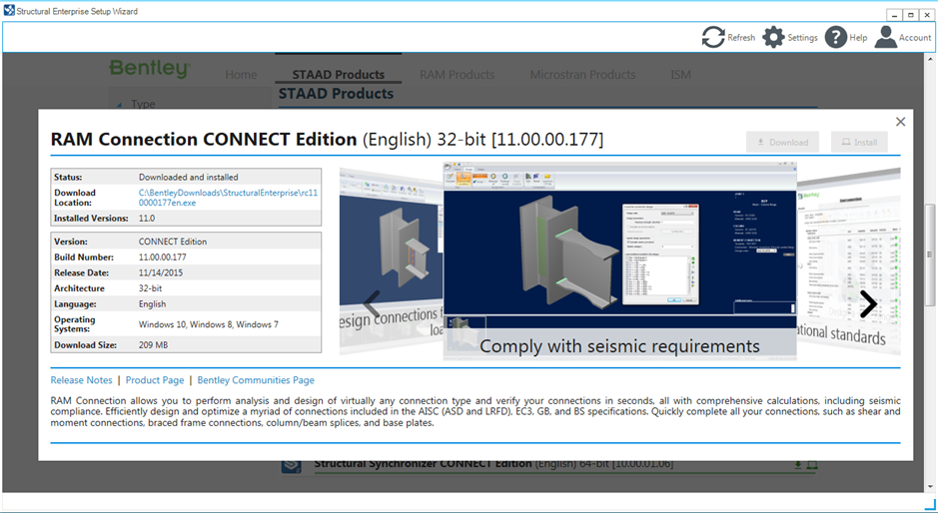Screen dimensions: 938x513
Task: Click the Refresh icon in the toolbar
Action: [x=712, y=37]
